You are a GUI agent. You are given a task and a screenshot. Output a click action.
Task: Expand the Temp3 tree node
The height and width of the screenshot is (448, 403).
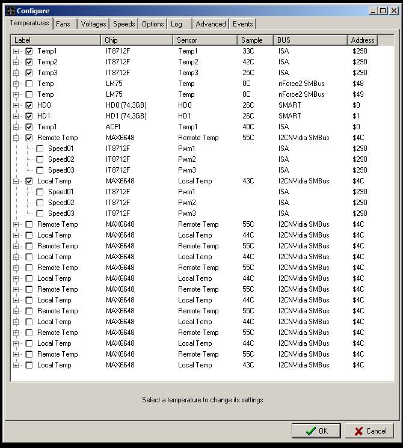click(x=16, y=73)
